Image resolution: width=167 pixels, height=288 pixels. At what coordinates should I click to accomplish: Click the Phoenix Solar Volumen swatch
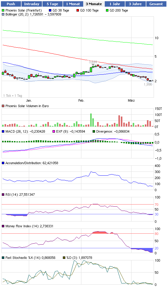click(3, 106)
